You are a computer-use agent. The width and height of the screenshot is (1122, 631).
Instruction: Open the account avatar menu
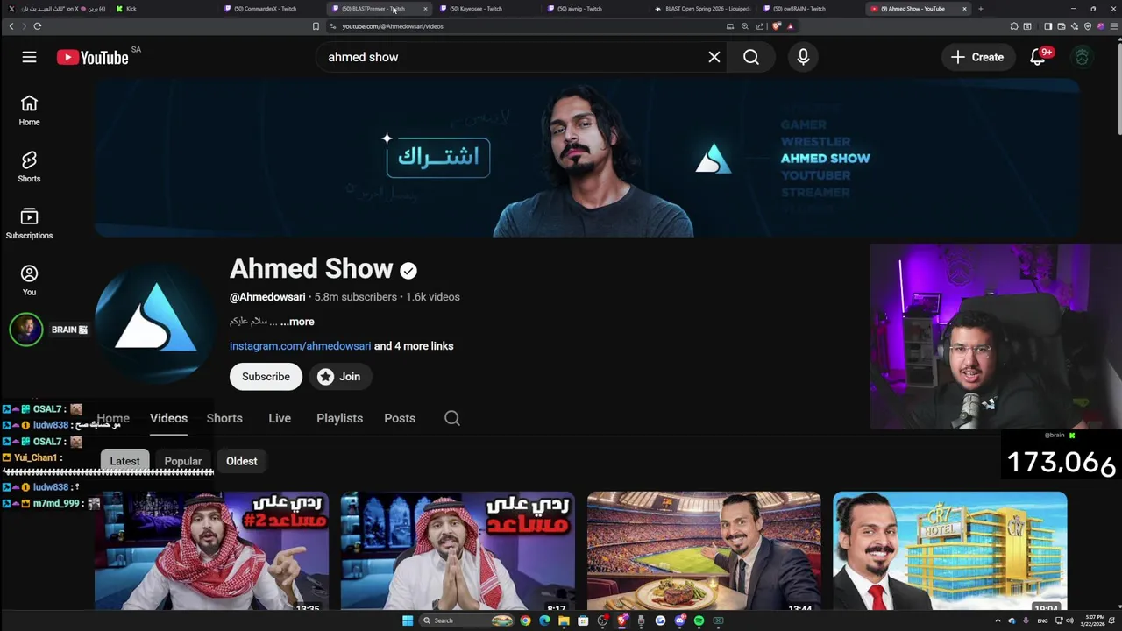pos(1083,57)
